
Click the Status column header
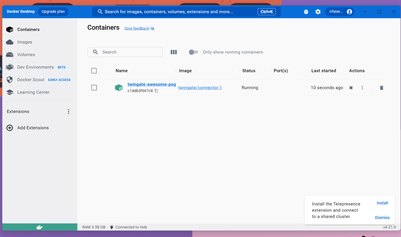point(249,71)
